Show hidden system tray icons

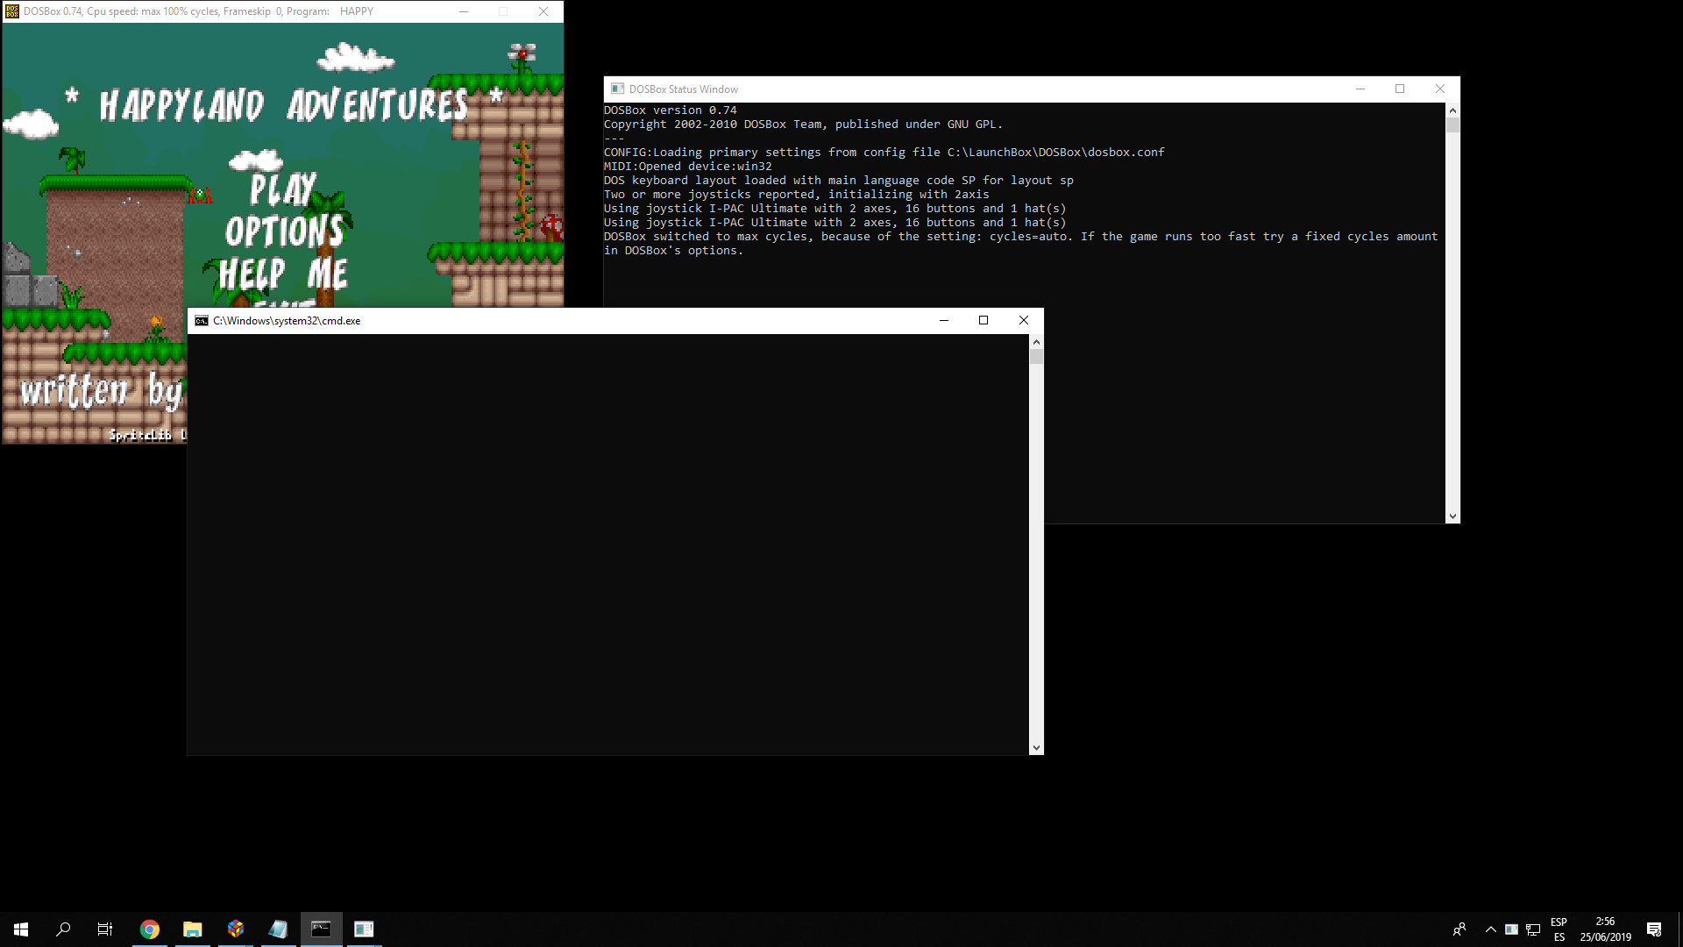pyautogui.click(x=1490, y=929)
